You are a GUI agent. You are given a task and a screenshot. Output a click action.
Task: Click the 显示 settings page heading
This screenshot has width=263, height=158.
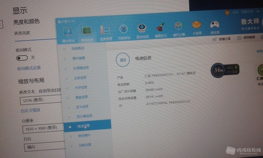tap(20, 11)
